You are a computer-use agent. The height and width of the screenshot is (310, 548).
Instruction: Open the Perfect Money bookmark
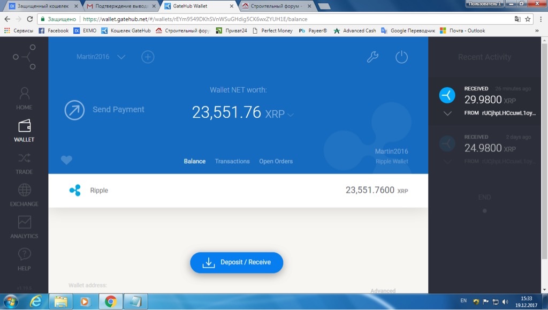tap(272, 31)
